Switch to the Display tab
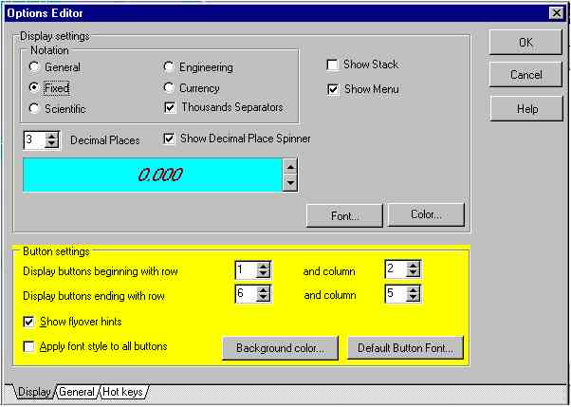The height and width of the screenshot is (407, 571). tap(34, 392)
